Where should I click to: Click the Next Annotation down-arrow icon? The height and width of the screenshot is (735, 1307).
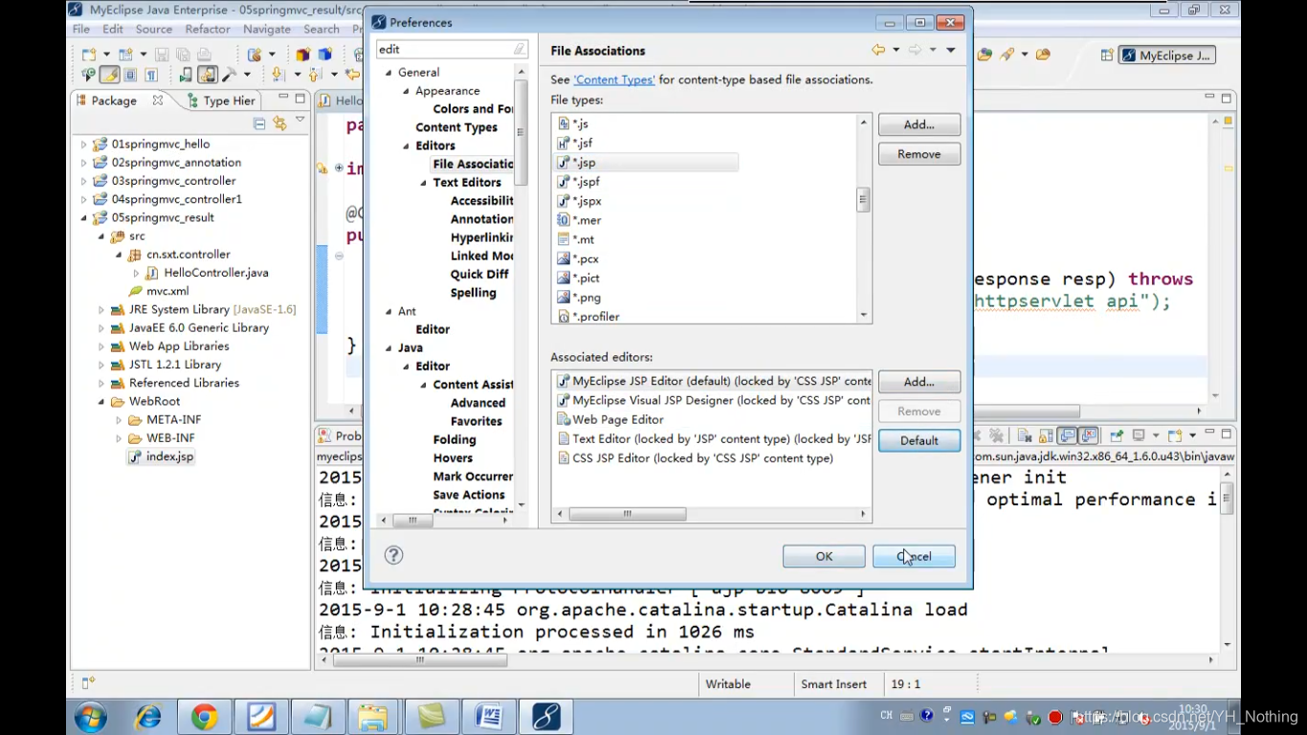(278, 75)
